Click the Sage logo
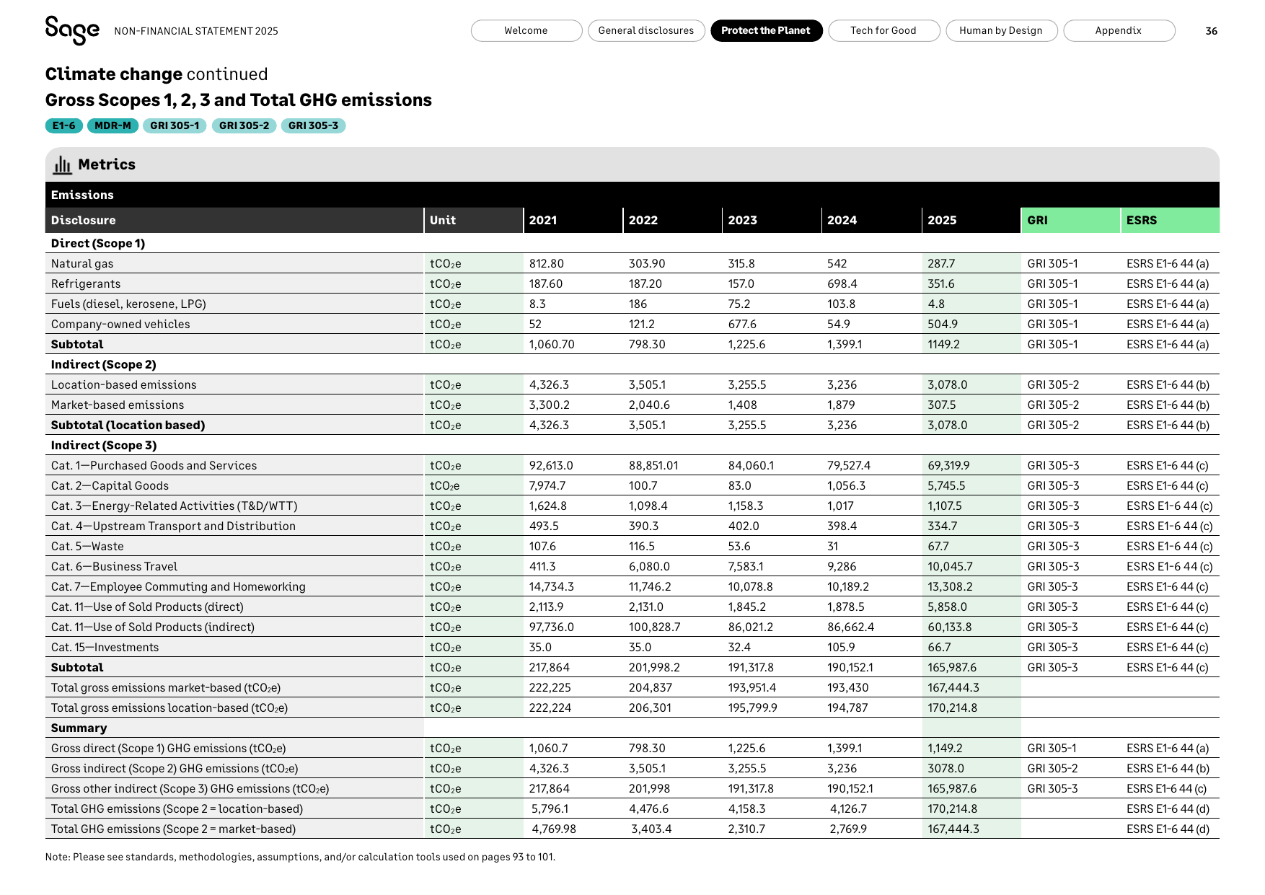The width and height of the screenshot is (1265, 895). [x=72, y=30]
